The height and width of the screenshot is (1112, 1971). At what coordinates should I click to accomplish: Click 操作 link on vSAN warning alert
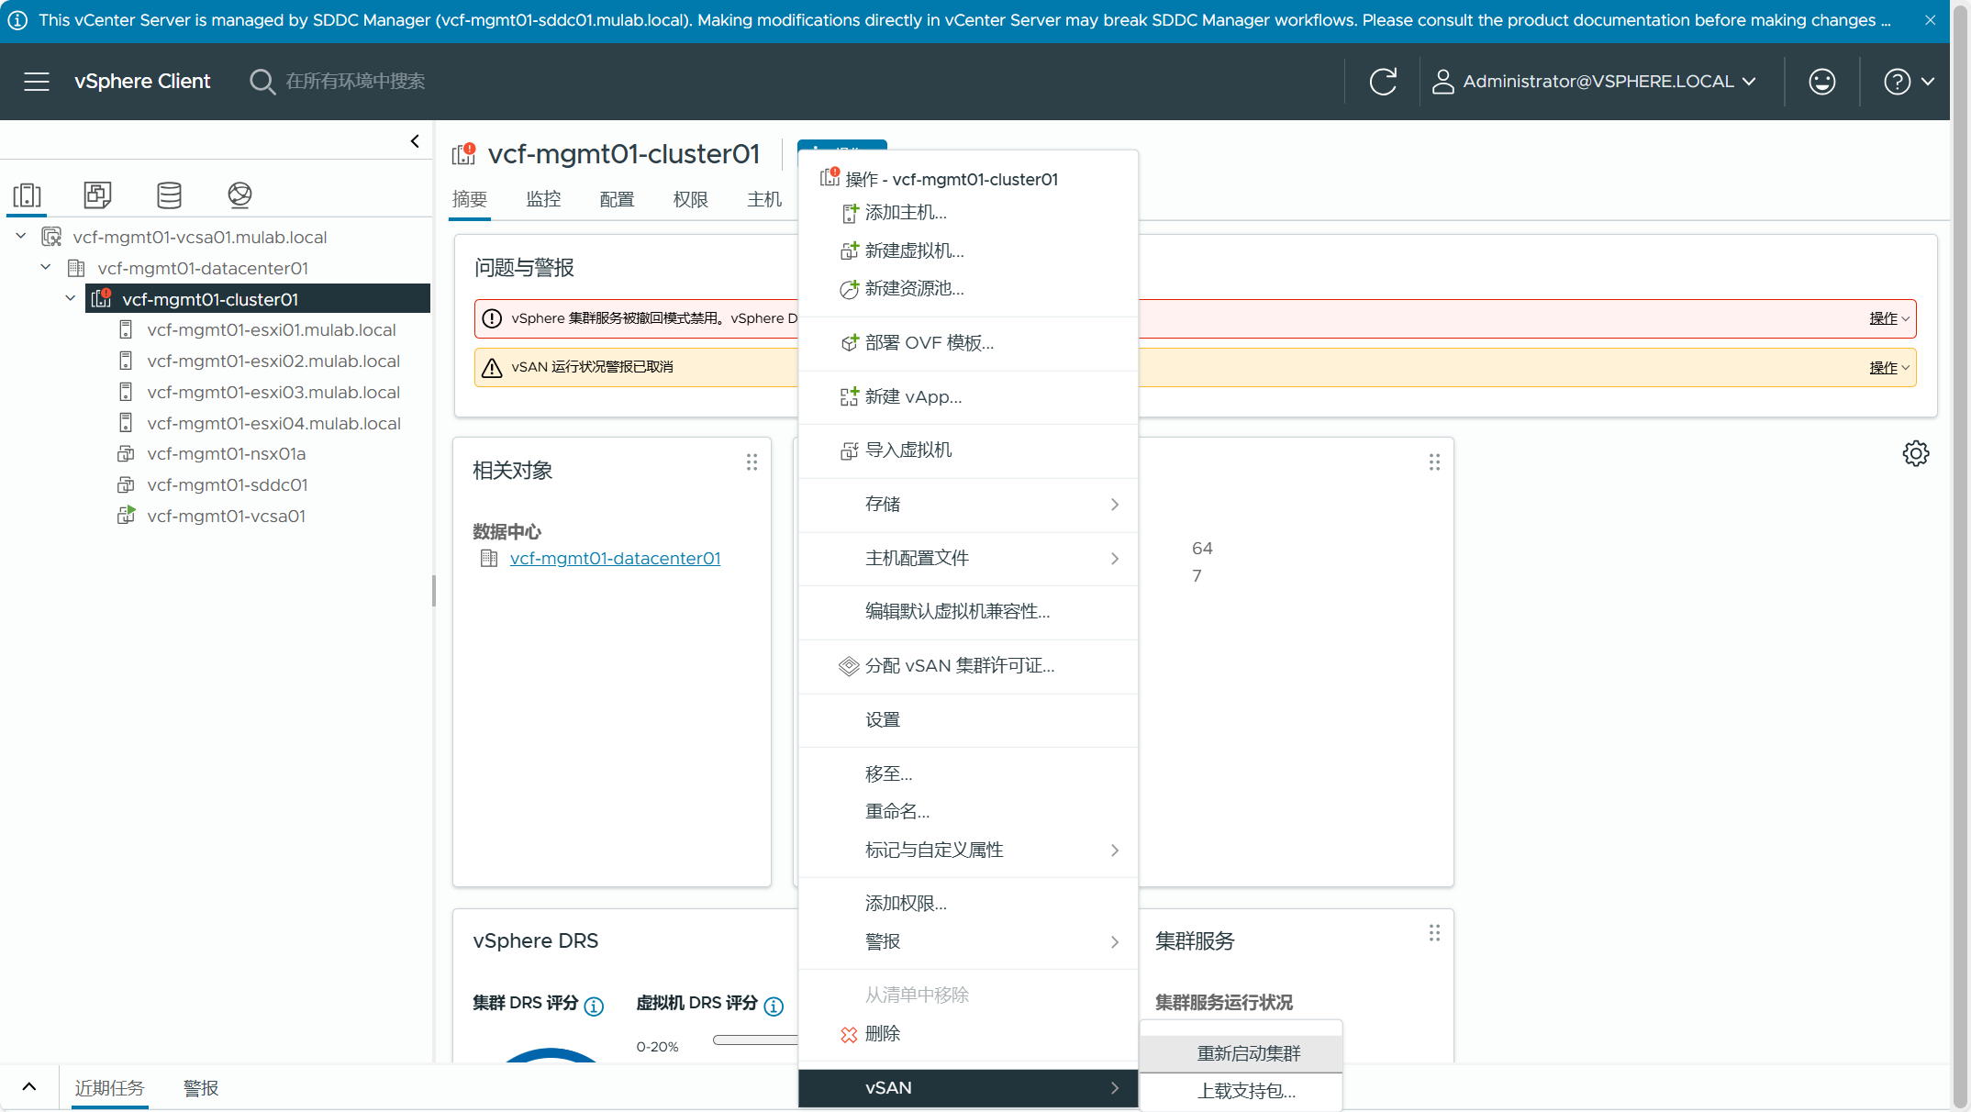pyautogui.click(x=1884, y=368)
